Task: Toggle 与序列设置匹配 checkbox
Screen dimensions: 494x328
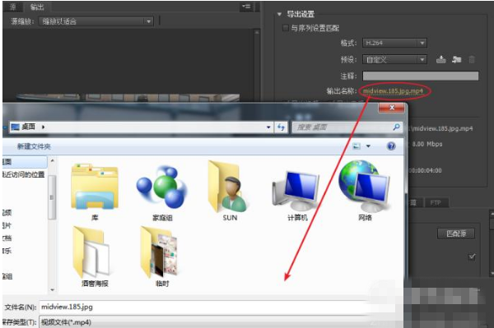Action: coord(286,28)
